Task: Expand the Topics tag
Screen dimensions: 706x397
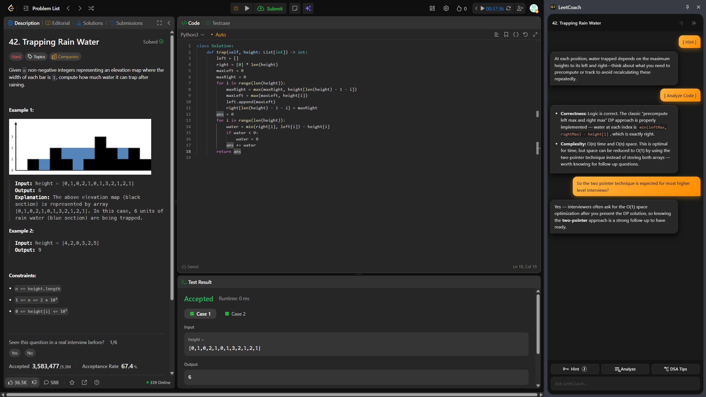Action: (x=36, y=57)
